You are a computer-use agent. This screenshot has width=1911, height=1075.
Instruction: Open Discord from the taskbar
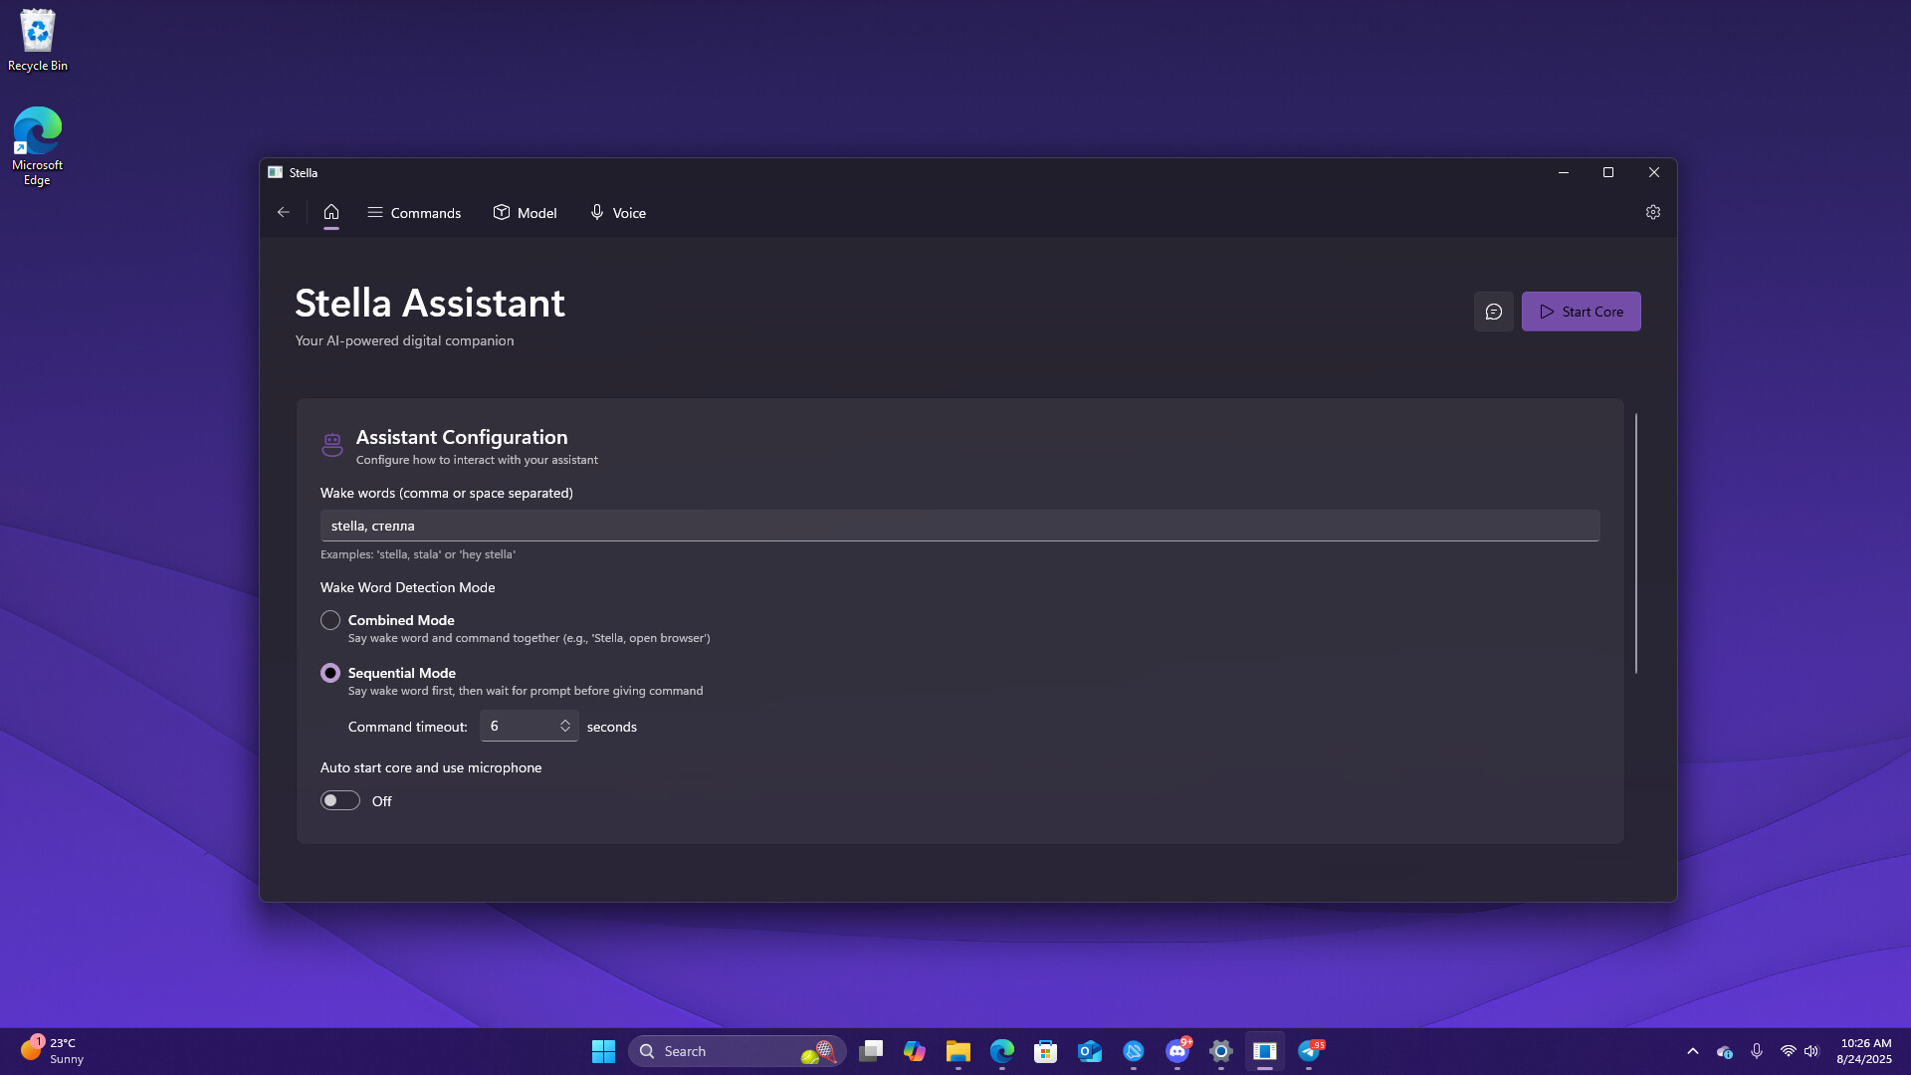1177,1051
